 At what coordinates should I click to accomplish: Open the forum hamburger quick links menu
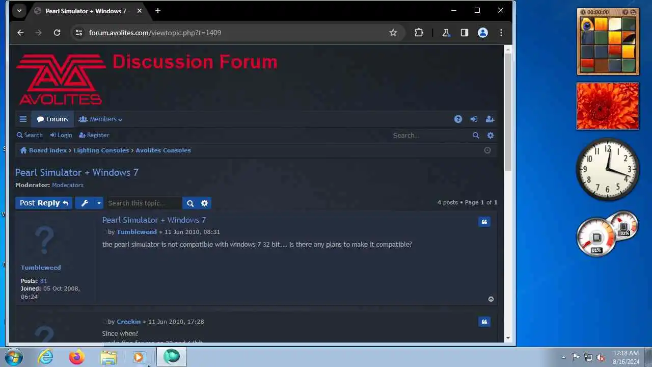[x=23, y=119]
